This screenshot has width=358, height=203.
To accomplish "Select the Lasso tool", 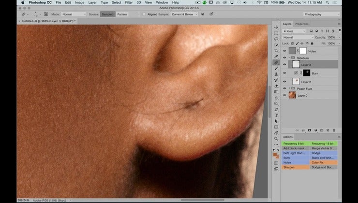I will pos(276,39).
